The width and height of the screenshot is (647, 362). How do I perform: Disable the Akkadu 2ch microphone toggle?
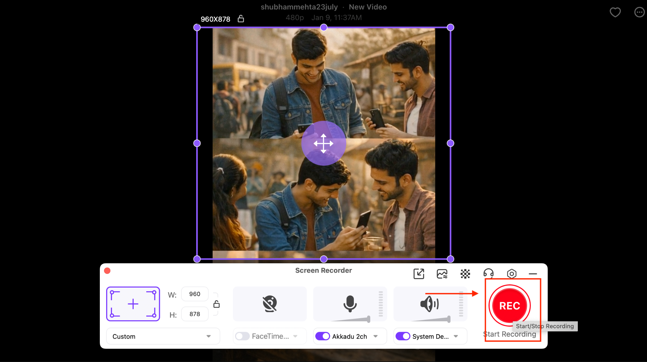pos(323,336)
